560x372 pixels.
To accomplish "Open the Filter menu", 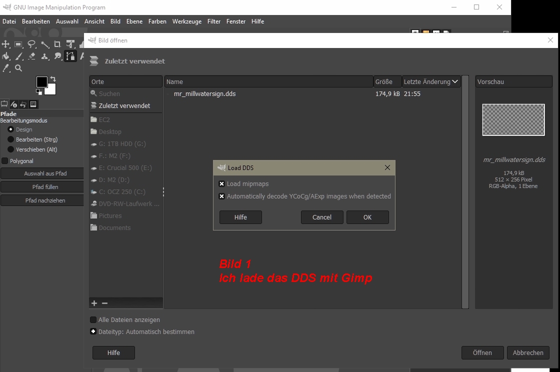I will click(x=214, y=21).
